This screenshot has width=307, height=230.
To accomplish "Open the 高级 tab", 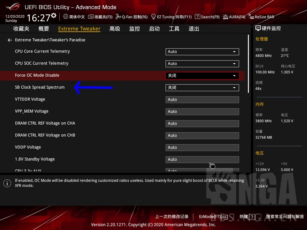I will (x=115, y=29).
